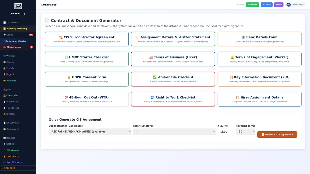Click the green + Worker button
310x174 pixels.
pos(252,5)
